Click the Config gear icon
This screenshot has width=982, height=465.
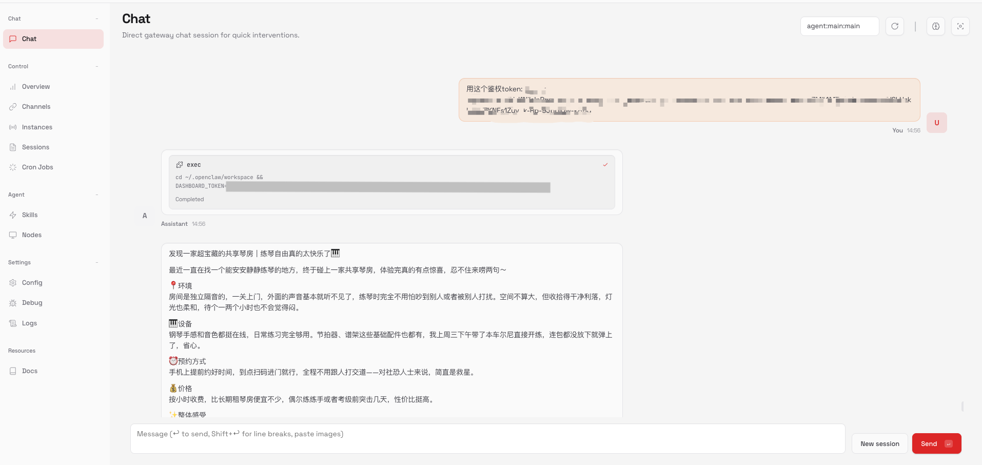pyautogui.click(x=13, y=283)
